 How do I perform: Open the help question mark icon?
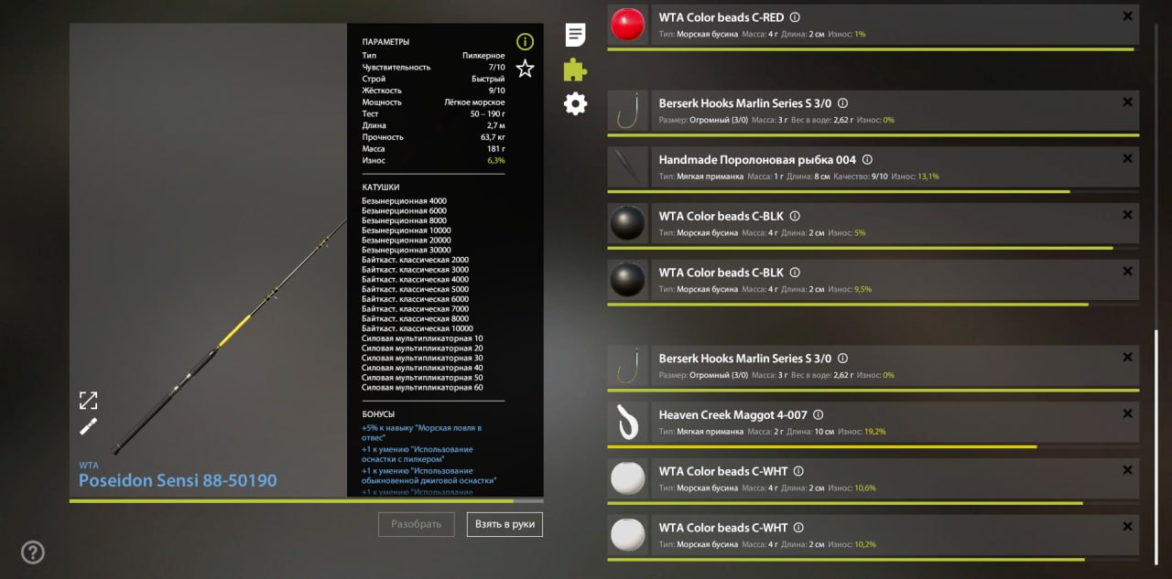click(33, 552)
